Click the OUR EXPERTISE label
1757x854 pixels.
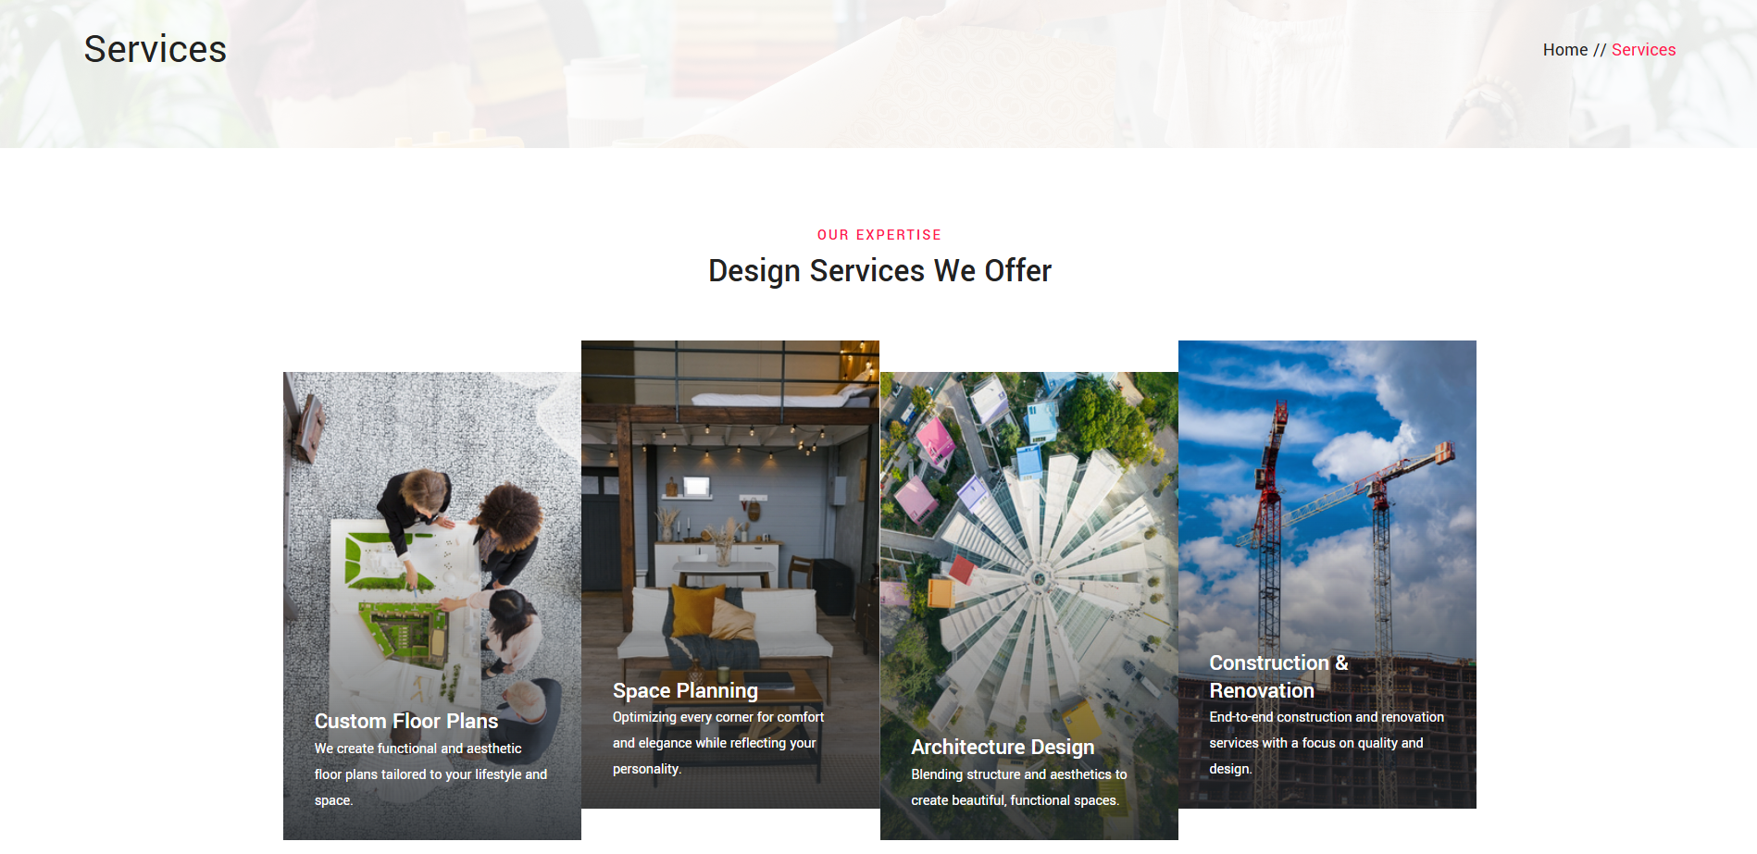(879, 235)
